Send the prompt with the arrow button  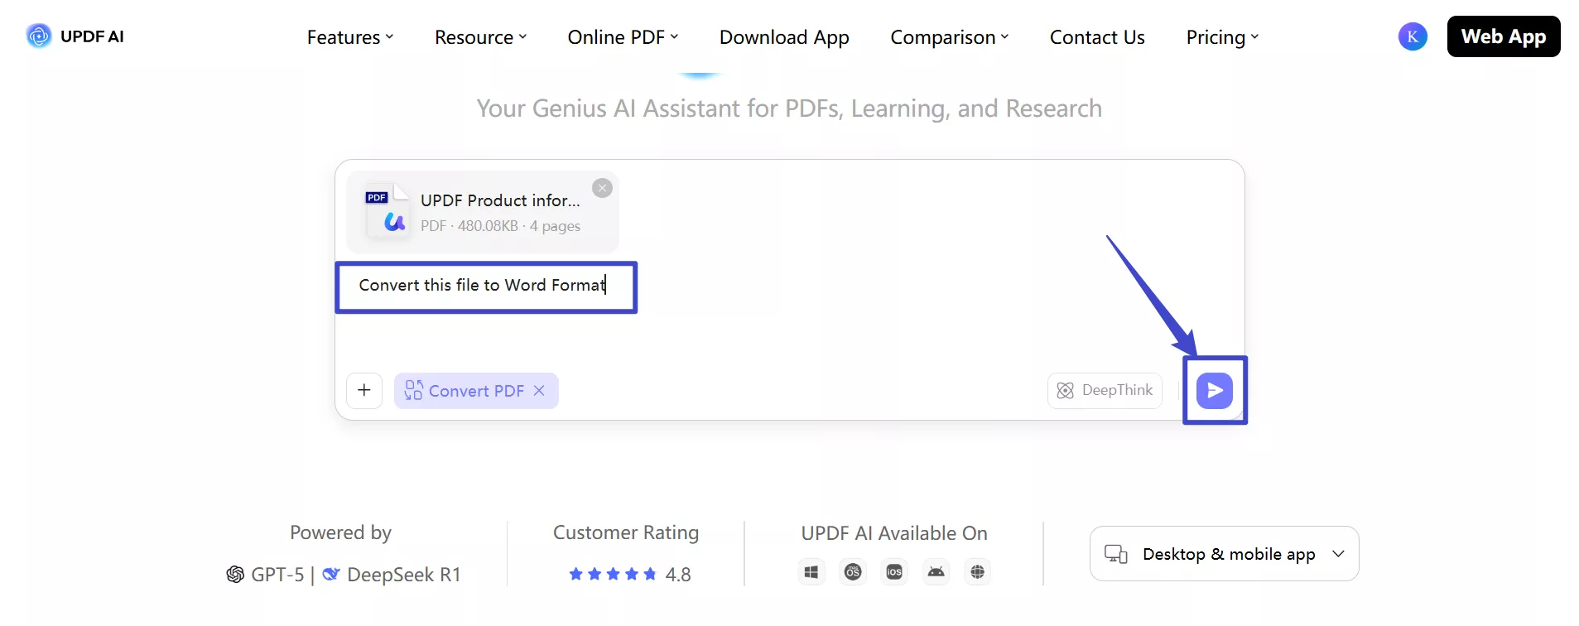(1215, 390)
